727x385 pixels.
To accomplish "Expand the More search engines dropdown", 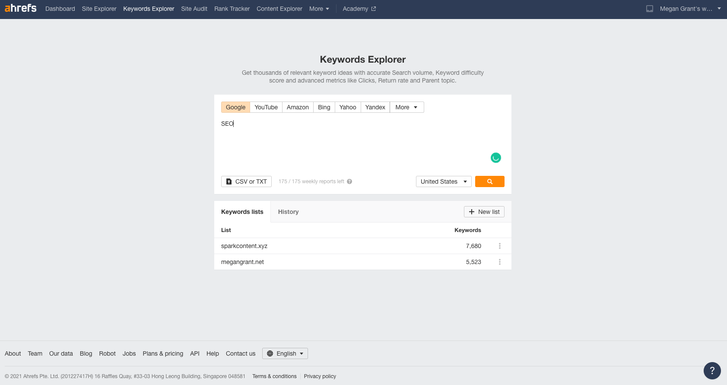I will coord(406,107).
